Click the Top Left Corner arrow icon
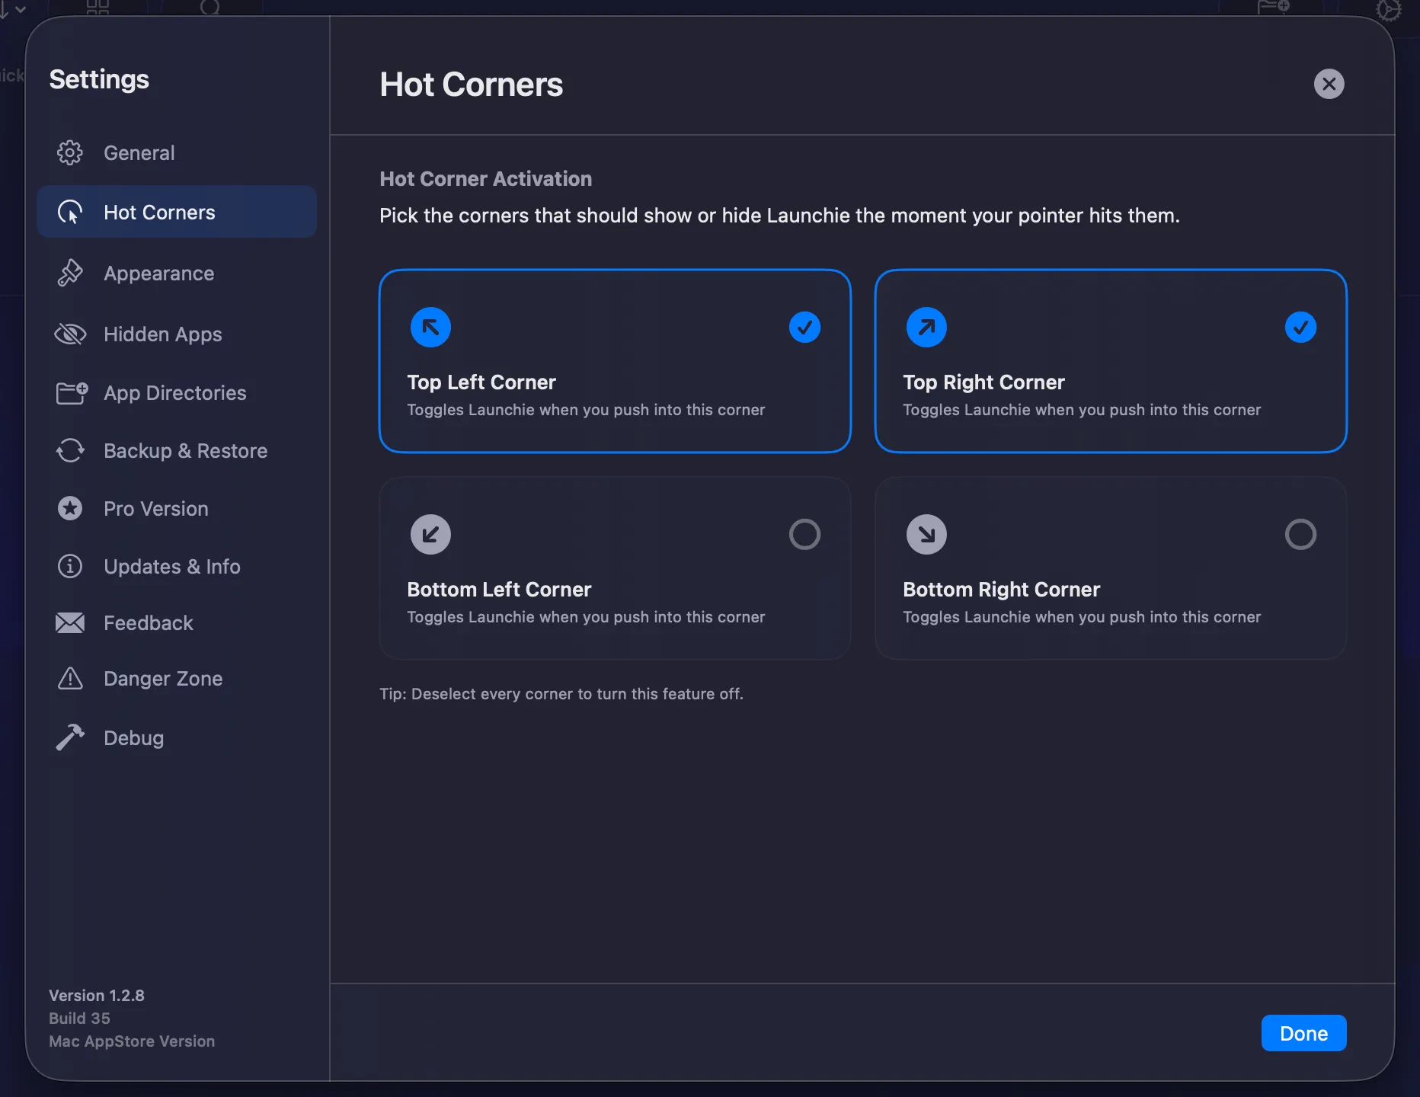This screenshot has width=1420, height=1097. [x=430, y=328]
